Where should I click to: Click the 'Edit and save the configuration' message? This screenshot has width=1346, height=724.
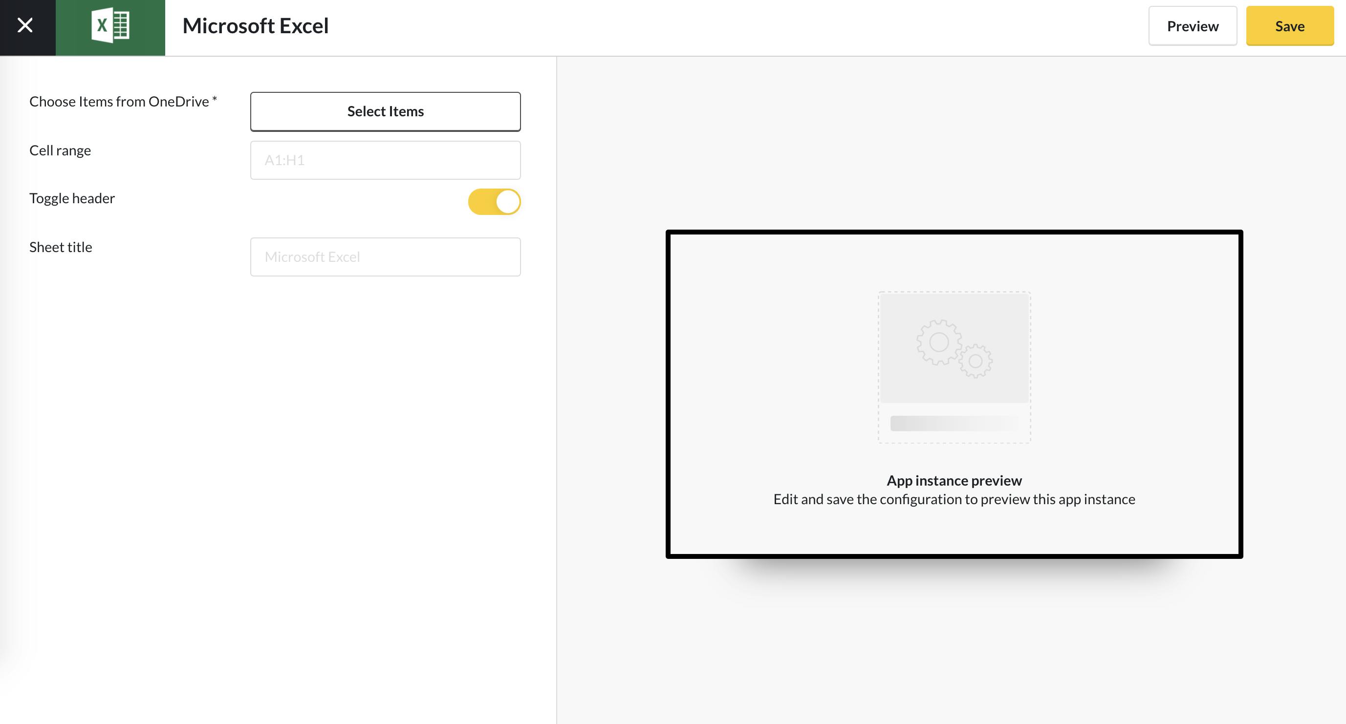pos(954,499)
